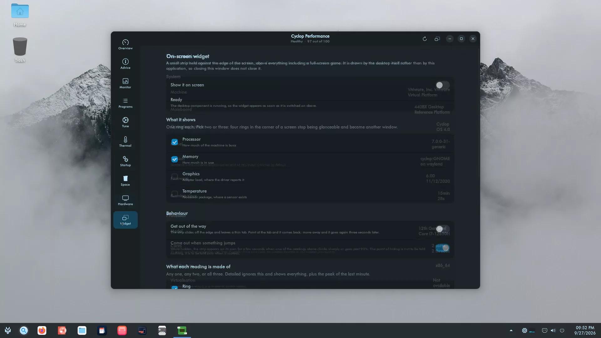Select the Widget sidebar entry

pyautogui.click(x=125, y=220)
